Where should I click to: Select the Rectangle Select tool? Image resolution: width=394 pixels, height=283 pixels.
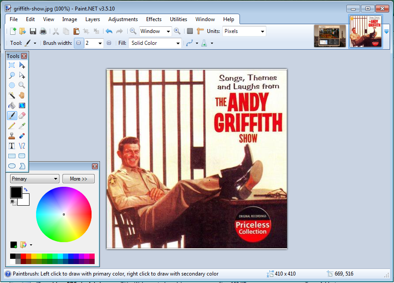pyautogui.click(x=12, y=65)
